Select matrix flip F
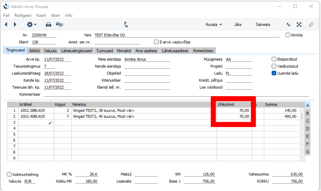The width and height of the screenshot is (321, 191). pos(307,144)
